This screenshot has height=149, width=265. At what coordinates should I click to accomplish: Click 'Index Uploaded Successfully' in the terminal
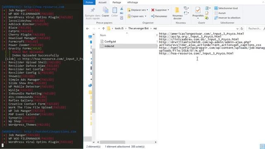pos(35,55)
